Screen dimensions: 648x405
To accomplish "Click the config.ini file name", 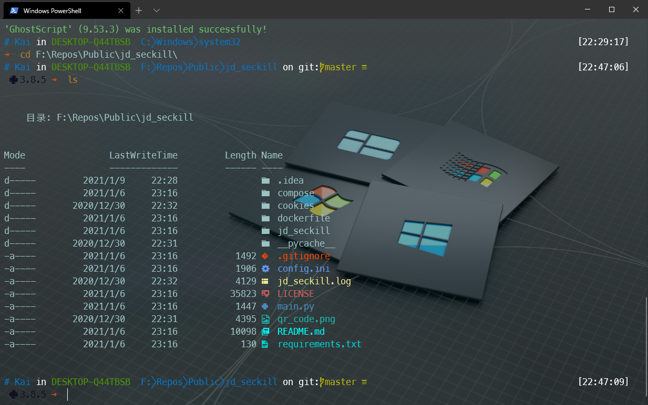I will tap(304, 269).
